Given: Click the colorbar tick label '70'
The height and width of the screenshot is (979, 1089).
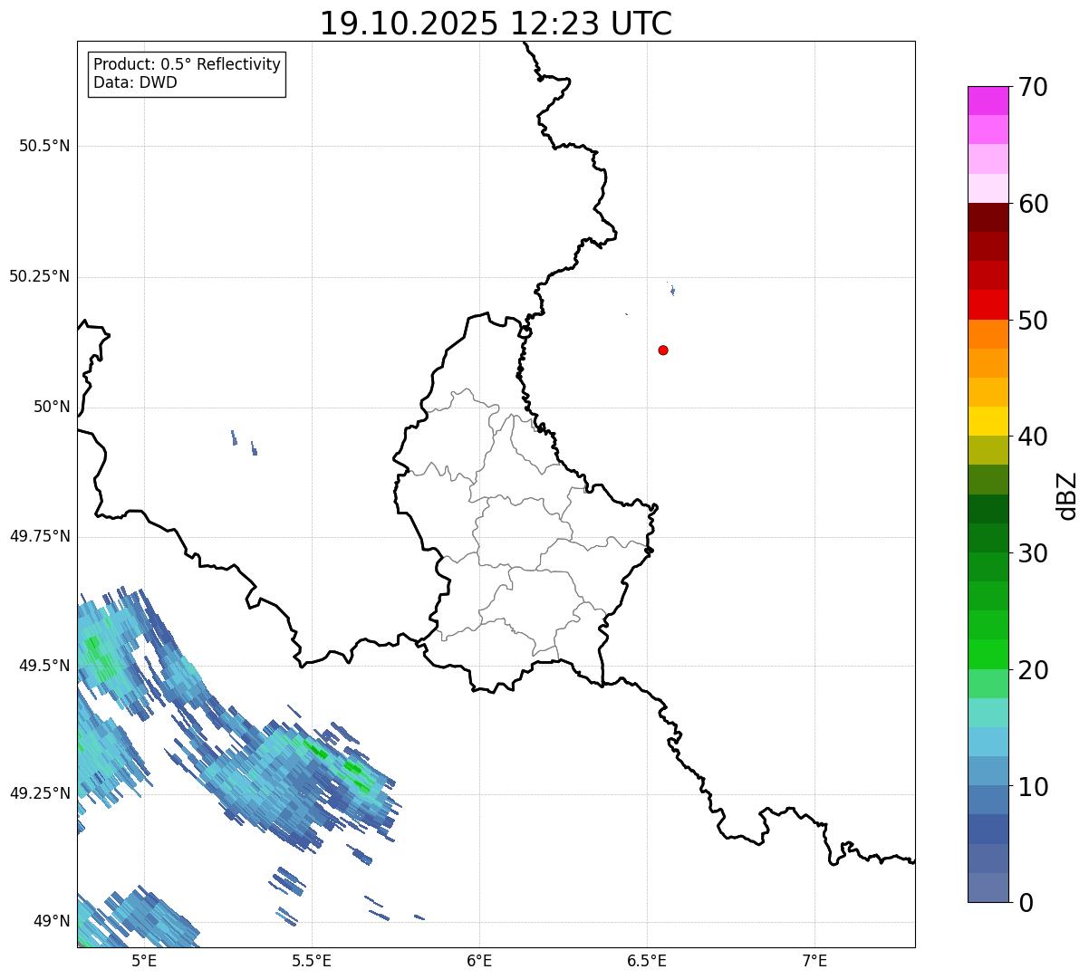Looking at the screenshot, I should (1033, 87).
